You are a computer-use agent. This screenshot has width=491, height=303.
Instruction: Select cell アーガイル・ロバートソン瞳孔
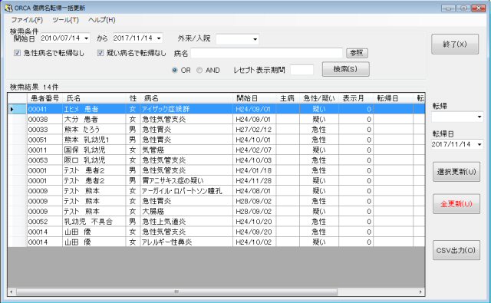[186, 191]
